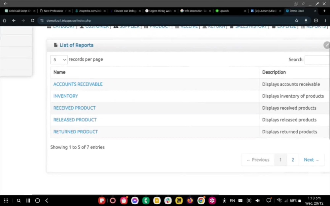
Task: Open Messenger from the taskbar
Action: point(135,200)
